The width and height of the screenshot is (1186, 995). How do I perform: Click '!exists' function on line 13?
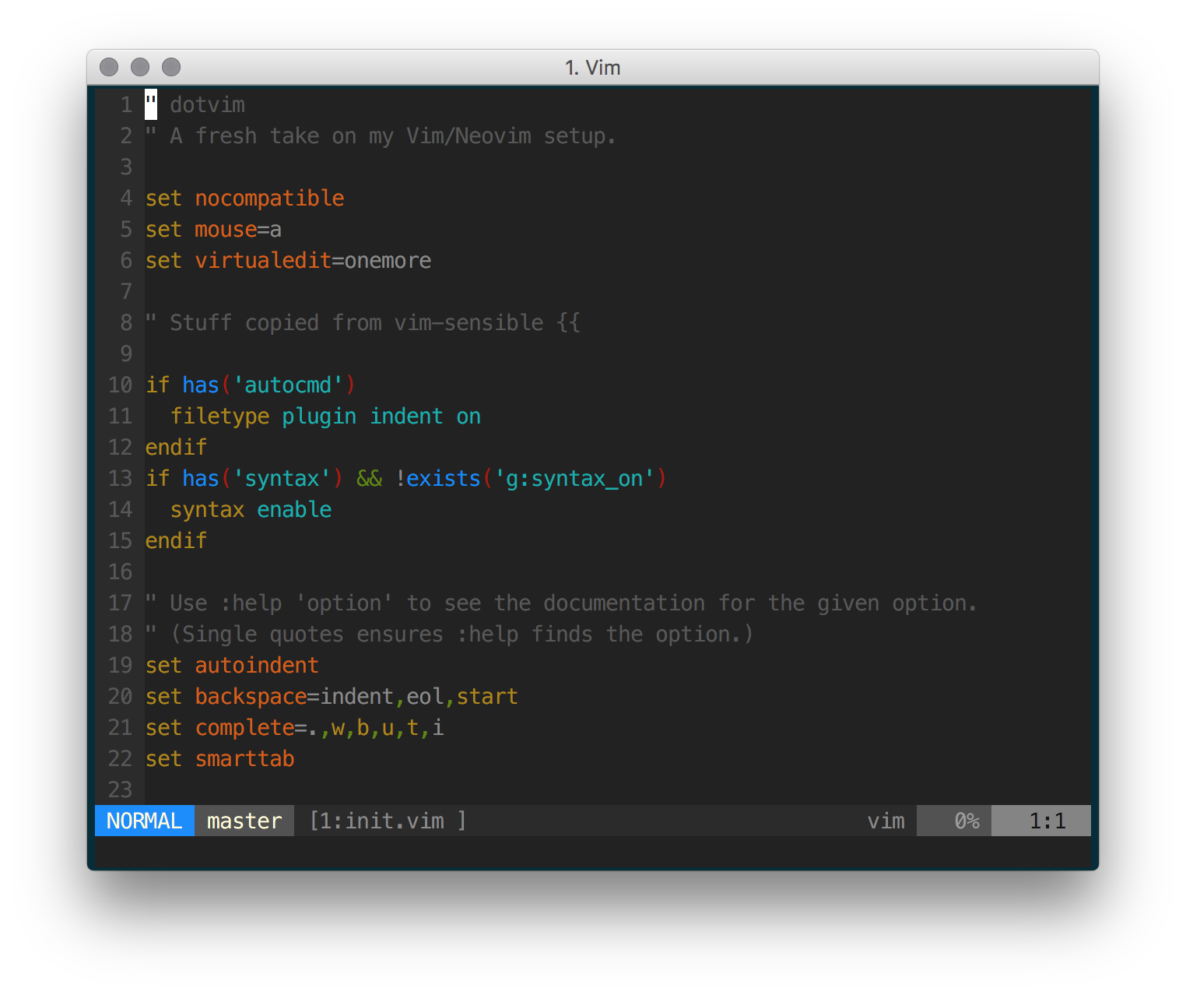pos(437,478)
